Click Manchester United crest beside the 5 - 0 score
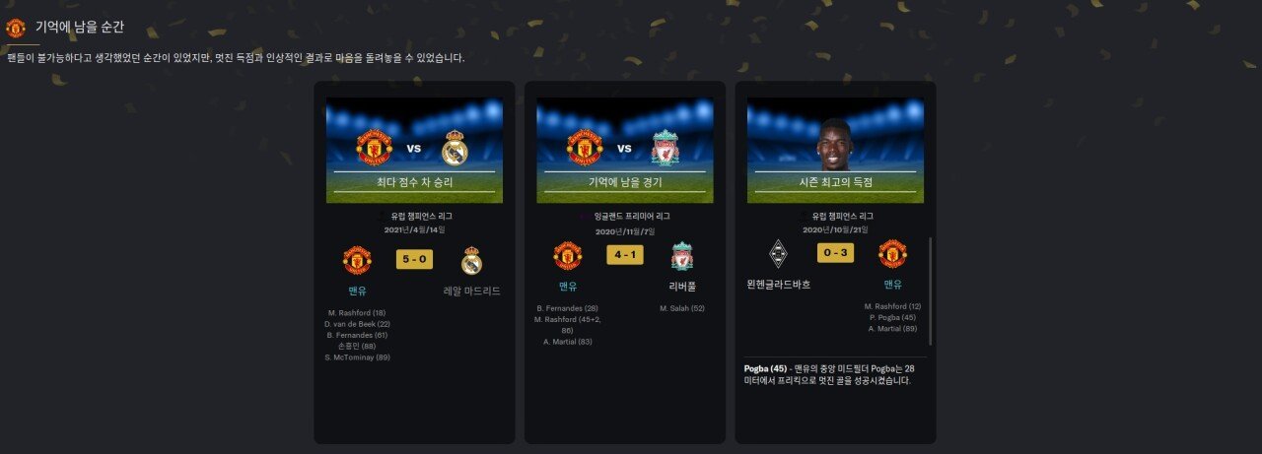This screenshot has height=454, width=1262. coord(357,261)
